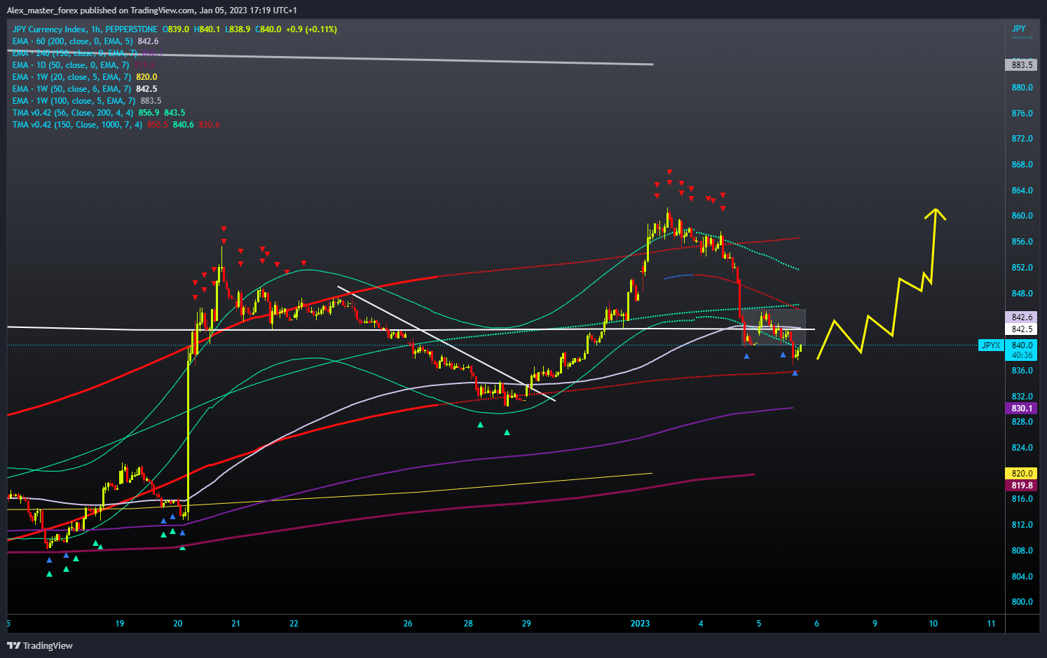Viewport: 1047px width, 658px height.
Task: Click date 11 on time axis
Action: coord(991,624)
